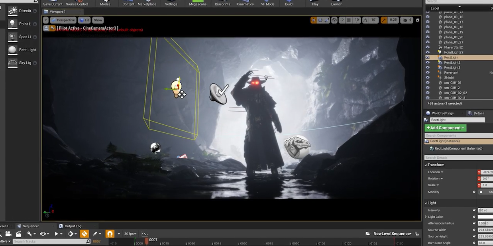The image size is (493, 246).
Task: Open camera speed 4 setting
Action: coord(407,20)
